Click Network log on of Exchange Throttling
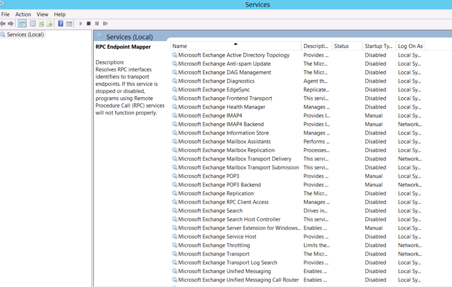 pos(410,245)
